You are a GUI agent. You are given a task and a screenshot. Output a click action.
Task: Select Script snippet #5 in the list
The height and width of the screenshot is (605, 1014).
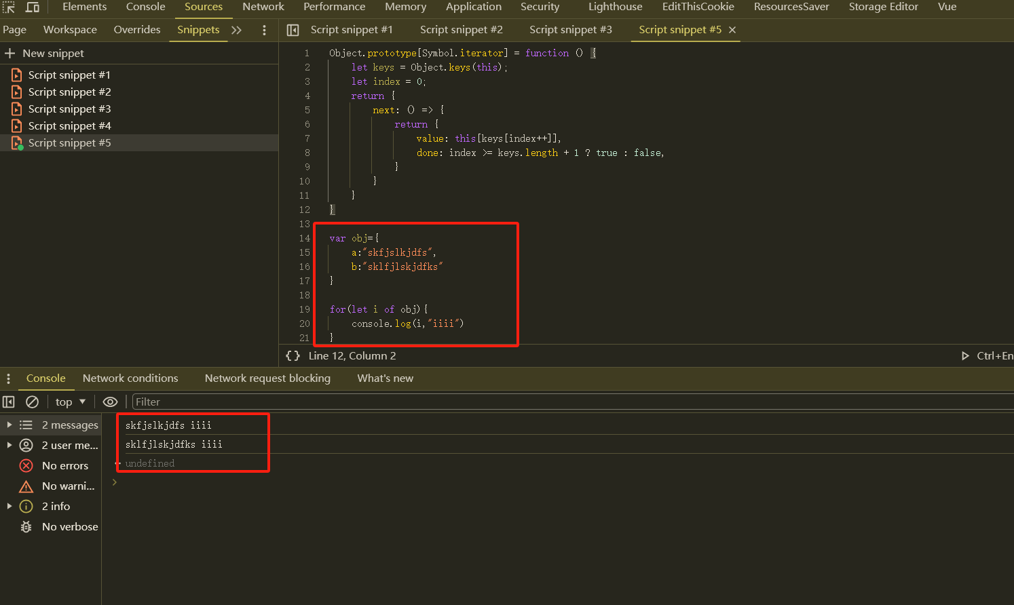point(139,143)
